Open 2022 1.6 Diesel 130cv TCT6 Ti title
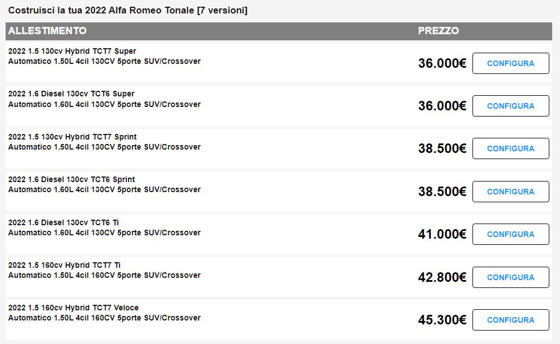The height and width of the screenshot is (344, 560). pyautogui.click(x=63, y=222)
